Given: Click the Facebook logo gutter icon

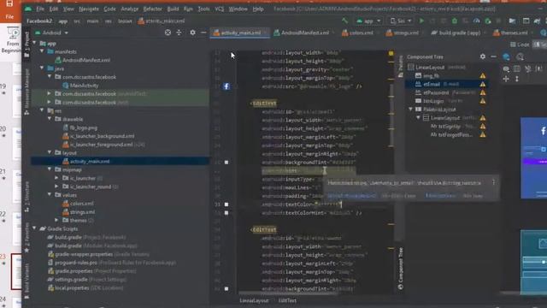Looking at the screenshot, I should [x=226, y=86].
